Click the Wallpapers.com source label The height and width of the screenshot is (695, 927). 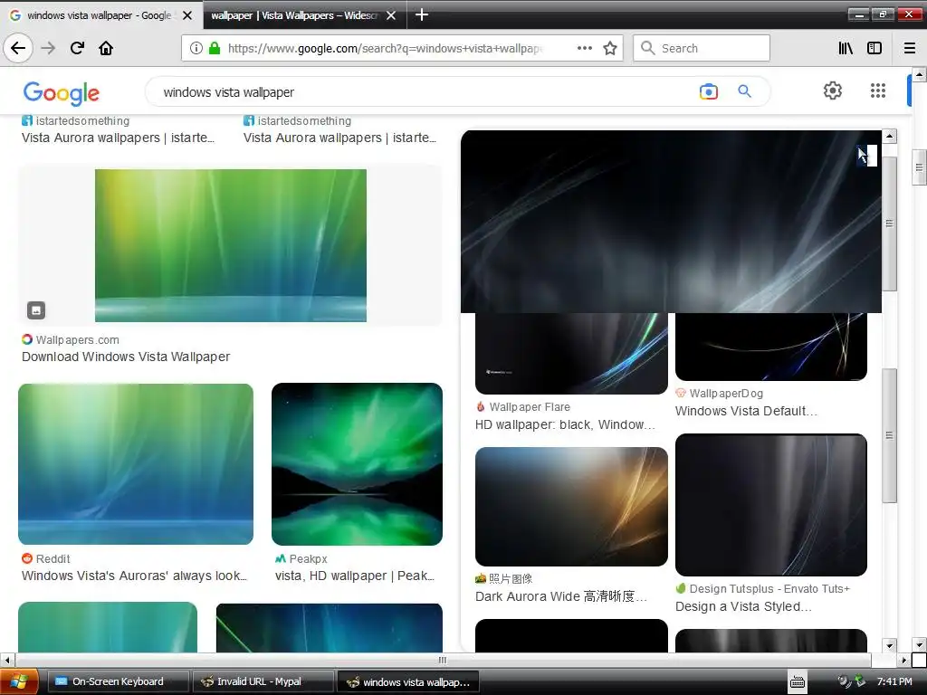pyautogui.click(x=78, y=340)
